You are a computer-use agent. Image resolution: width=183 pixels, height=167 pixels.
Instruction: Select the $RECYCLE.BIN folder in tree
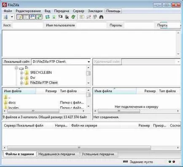[41, 72]
